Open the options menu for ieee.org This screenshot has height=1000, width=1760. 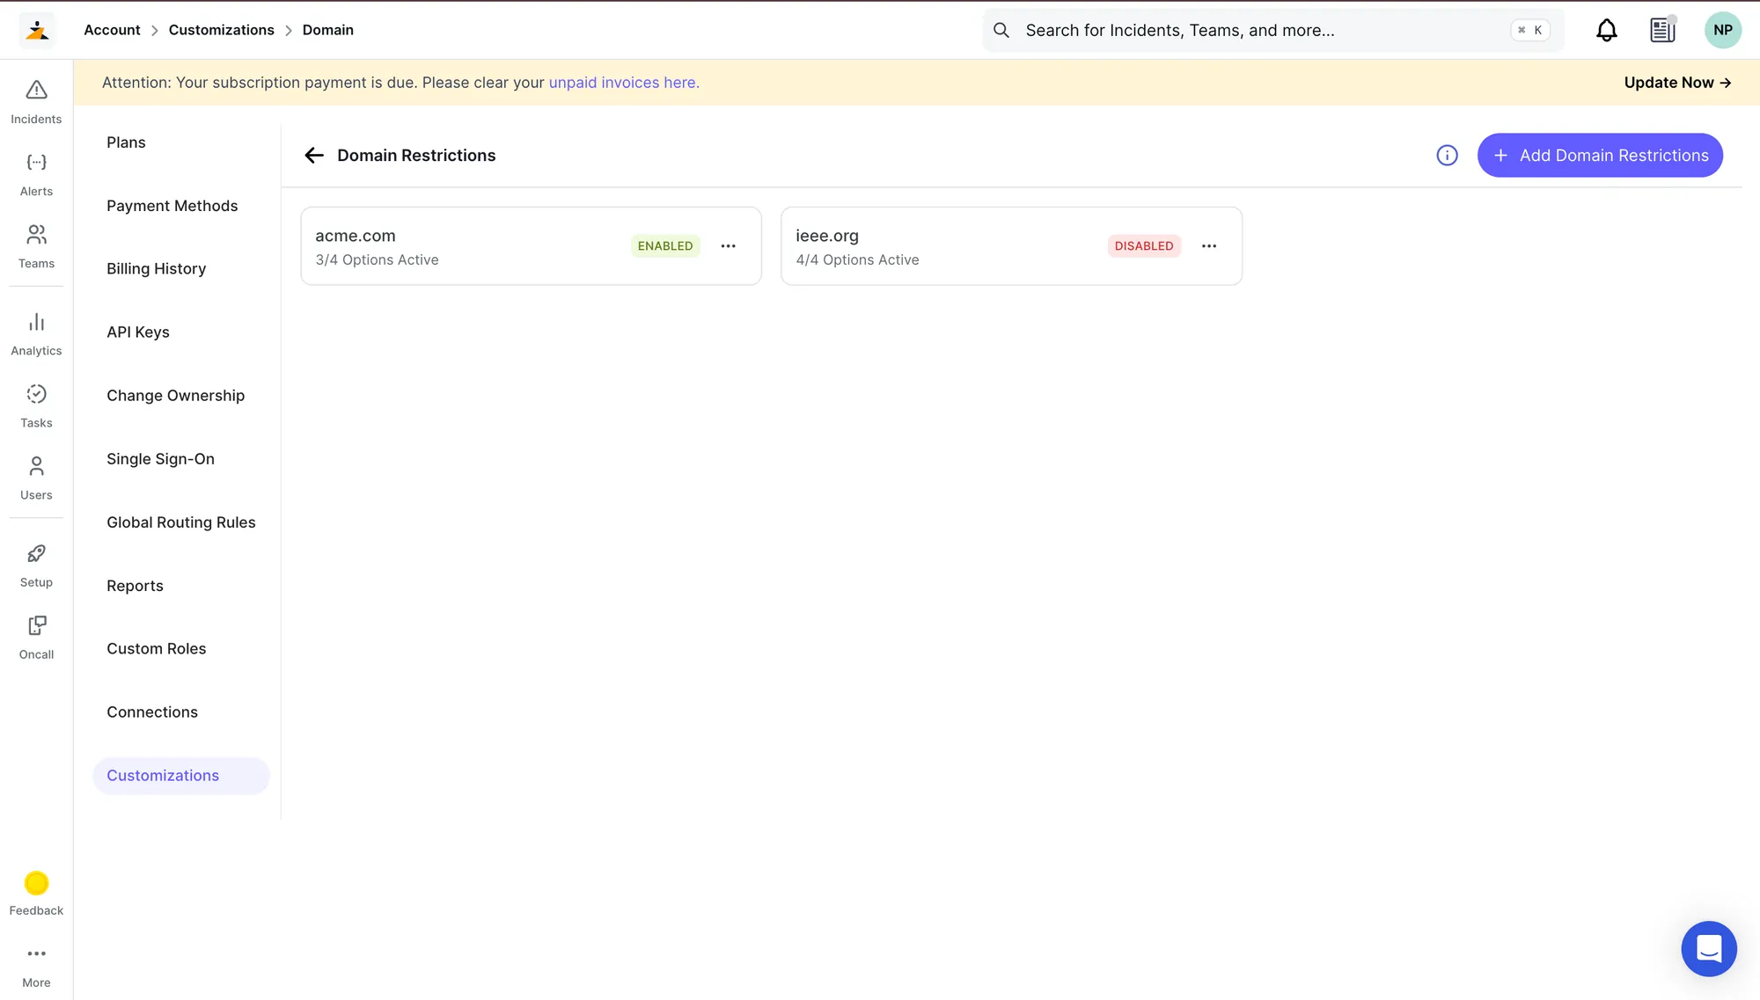click(1209, 245)
